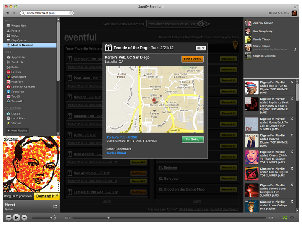Open Eminem in the demand list
This screenshot has width=302, height=226.
pyautogui.click(x=168, y=168)
